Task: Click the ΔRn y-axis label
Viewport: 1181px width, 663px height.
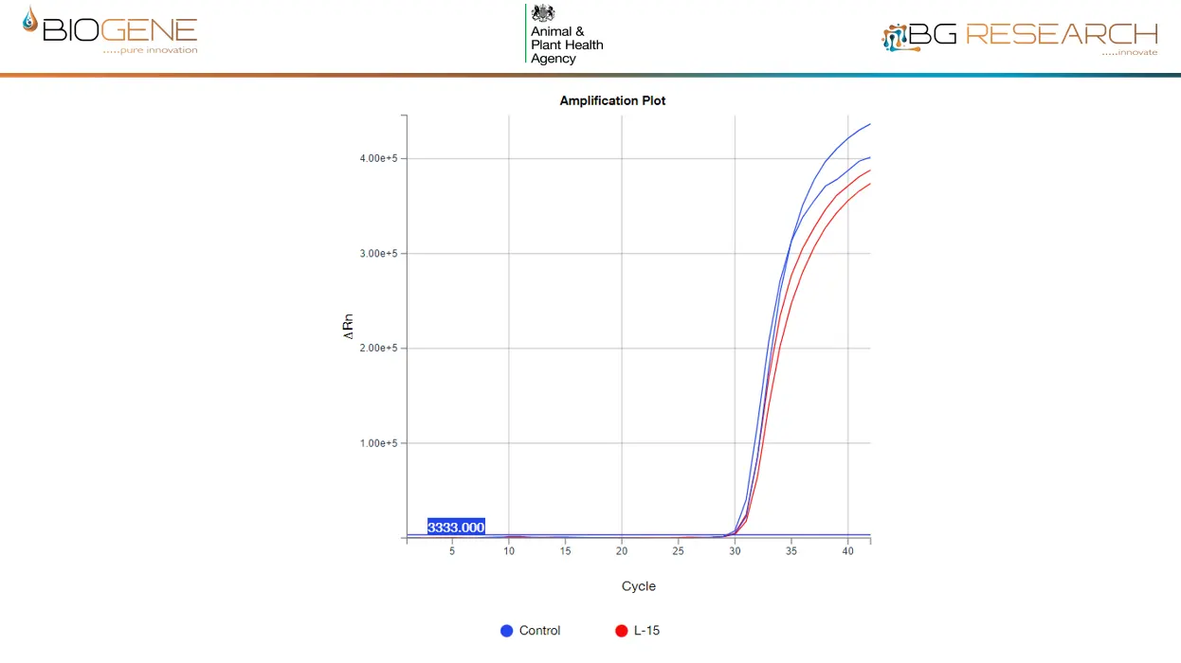Action: point(348,328)
